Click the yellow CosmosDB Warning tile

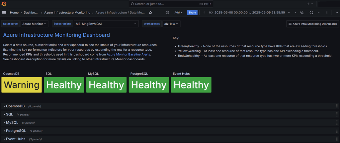(x=22, y=85)
